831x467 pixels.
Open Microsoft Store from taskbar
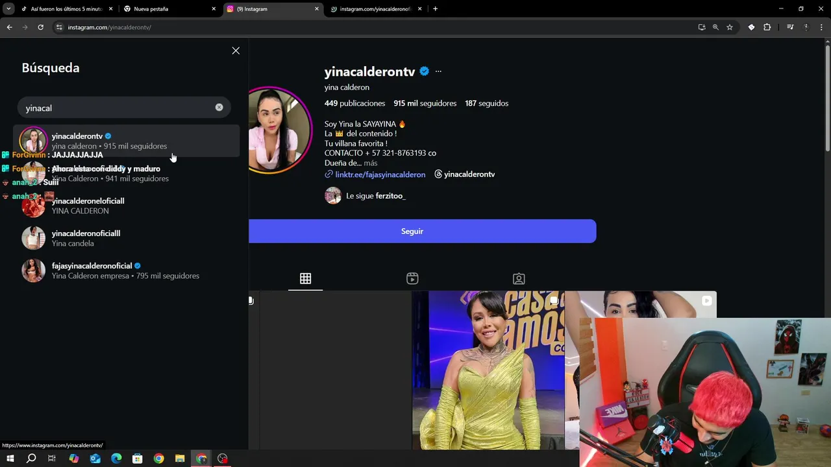click(x=137, y=459)
